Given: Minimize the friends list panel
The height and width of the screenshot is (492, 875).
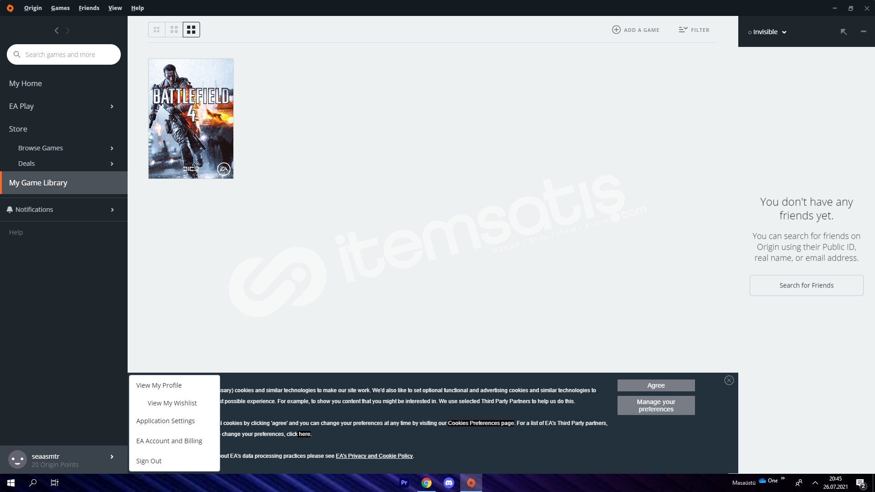Looking at the screenshot, I should click(864, 31).
